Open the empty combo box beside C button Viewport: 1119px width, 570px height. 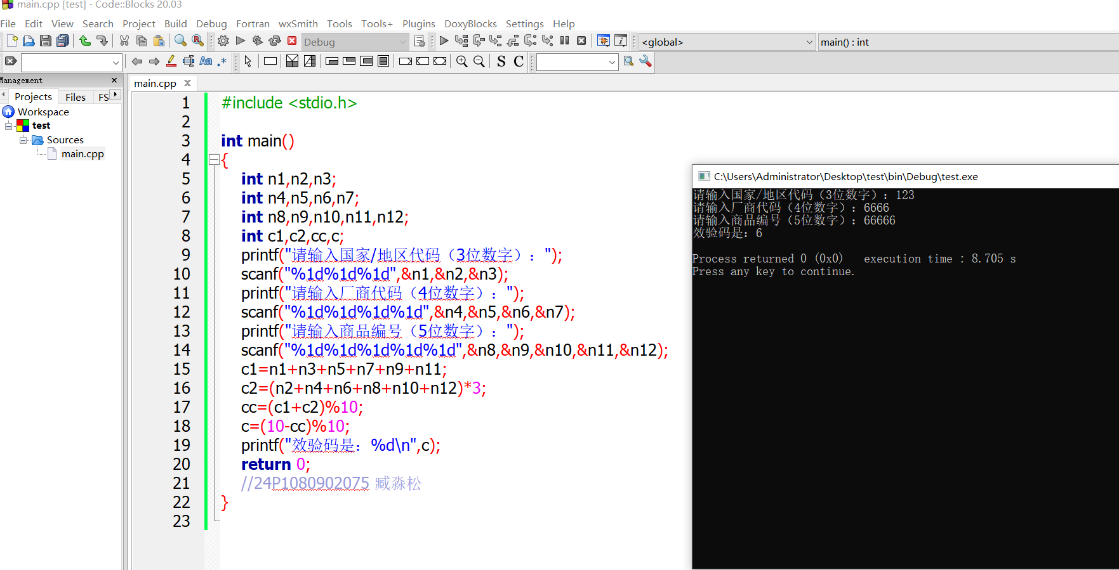click(577, 62)
